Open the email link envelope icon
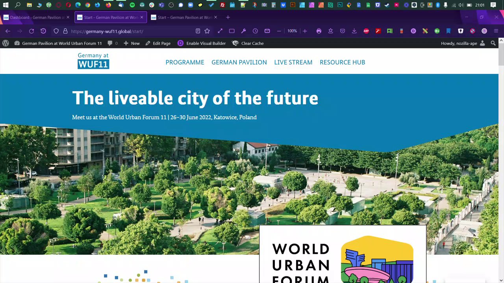 (267, 31)
